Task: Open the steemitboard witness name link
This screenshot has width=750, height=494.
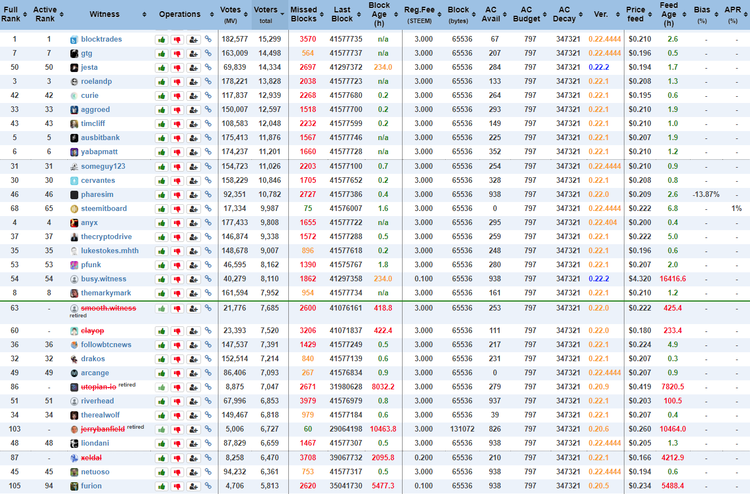Action: (104, 209)
